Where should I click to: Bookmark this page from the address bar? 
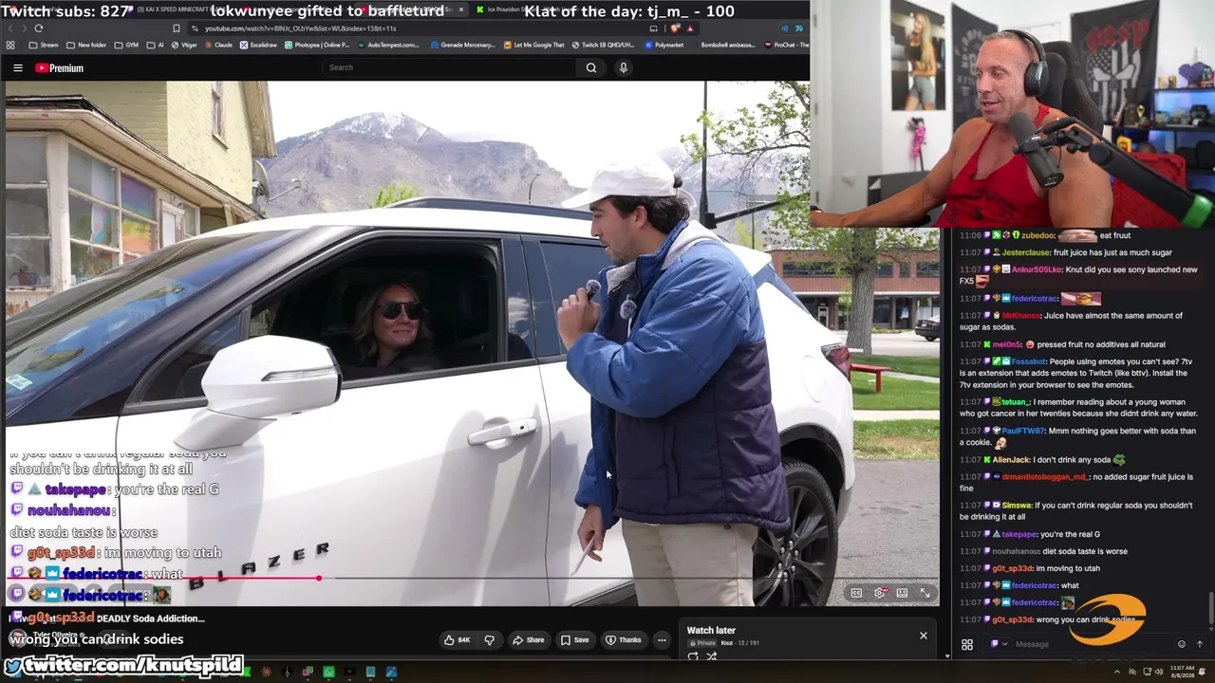(x=177, y=28)
